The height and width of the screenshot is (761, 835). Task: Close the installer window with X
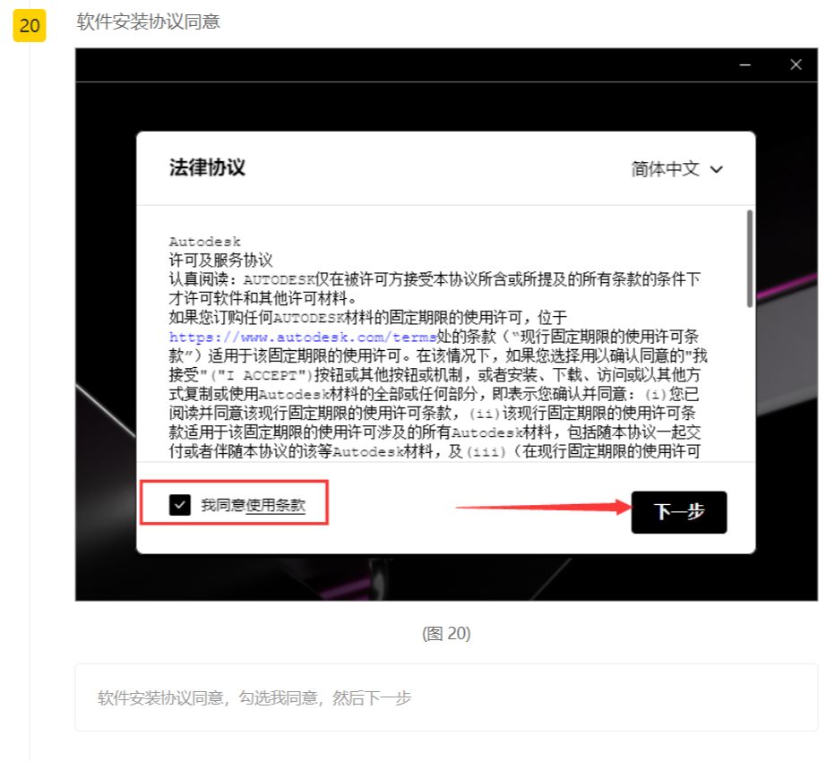click(796, 65)
